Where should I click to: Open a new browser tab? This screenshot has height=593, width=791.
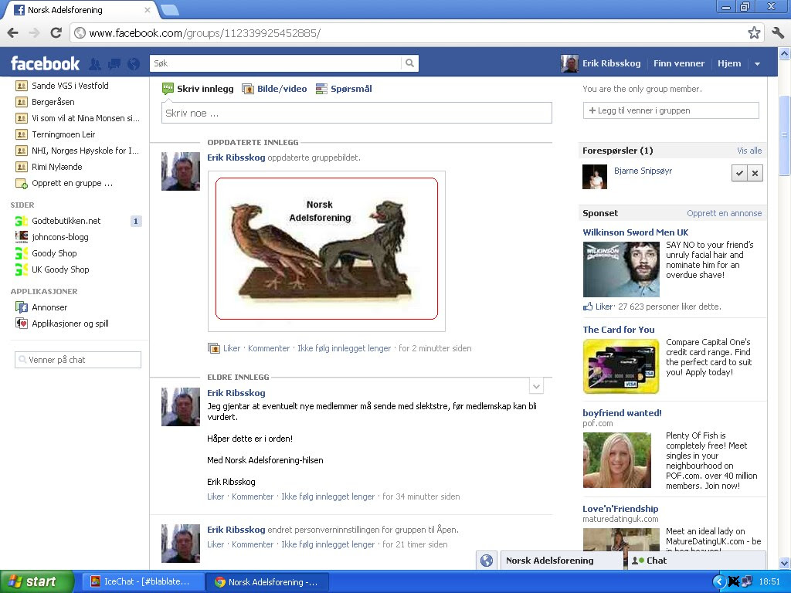[169, 10]
